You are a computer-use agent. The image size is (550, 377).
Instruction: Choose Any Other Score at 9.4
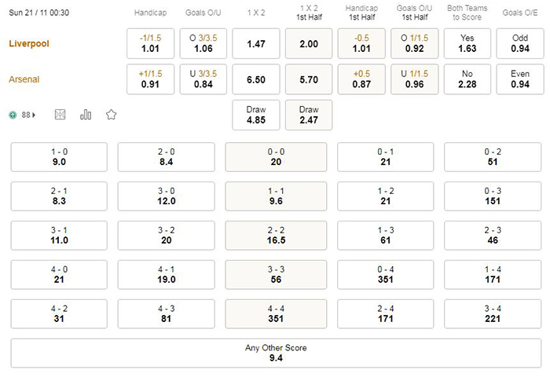click(276, 353)
